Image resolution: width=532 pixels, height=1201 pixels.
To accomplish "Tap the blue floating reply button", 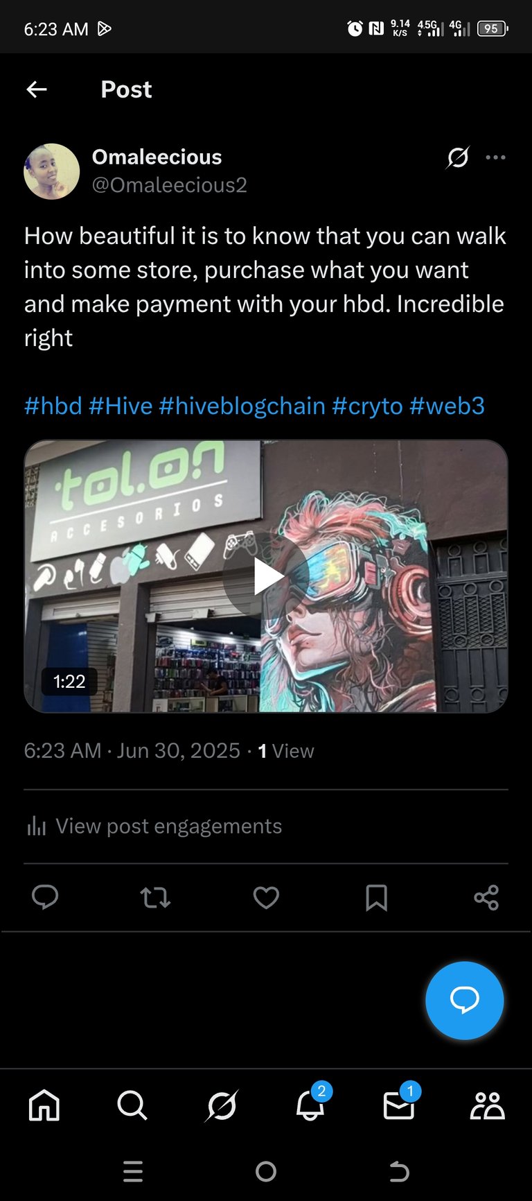I will click(464, 1000).
